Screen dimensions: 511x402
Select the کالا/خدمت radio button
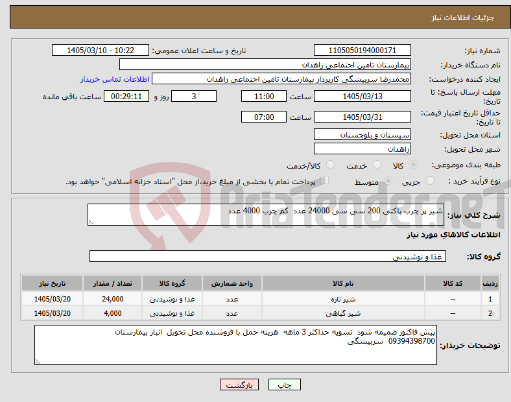point(330,165)
